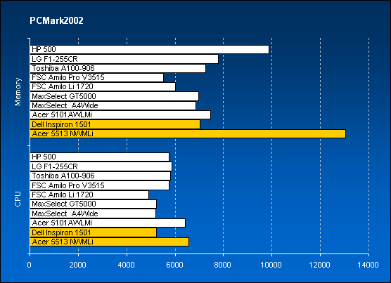This screenshot has width=391, height=283.
Task: Click the 6000 axis value
Action: 174,265
